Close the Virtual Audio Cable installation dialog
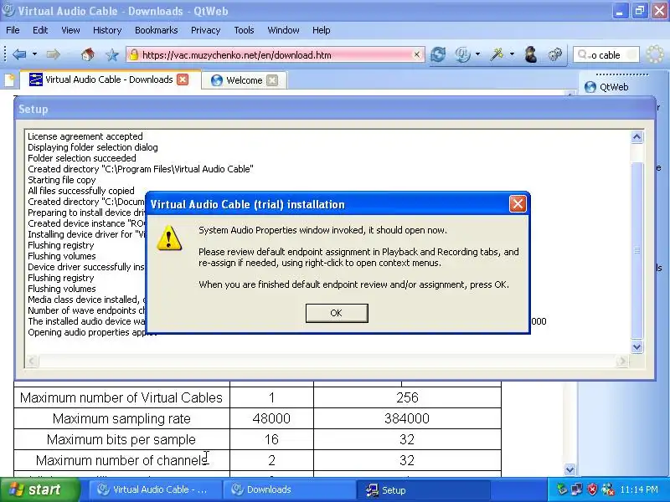 click(x=518, y=204)
